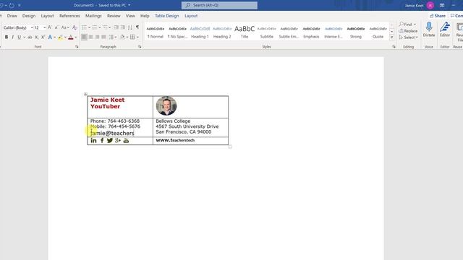Click Clear All Formatting icon
Screen dimensions: 463x260
(75, 27)
